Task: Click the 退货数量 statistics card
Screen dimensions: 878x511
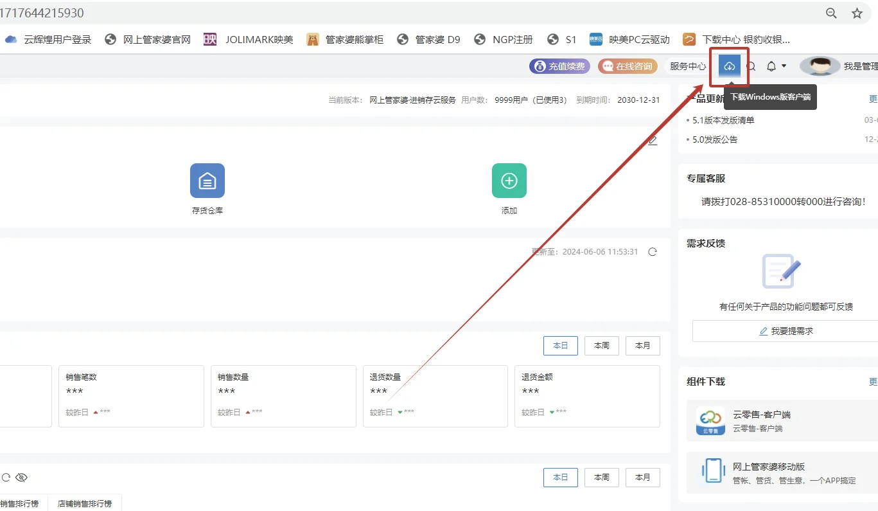Action: tap(435, 396)
